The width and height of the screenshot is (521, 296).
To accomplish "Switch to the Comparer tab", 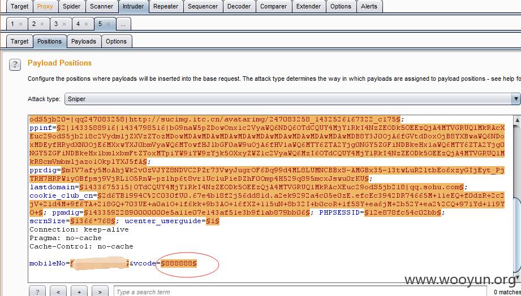I will coord(273,6).
